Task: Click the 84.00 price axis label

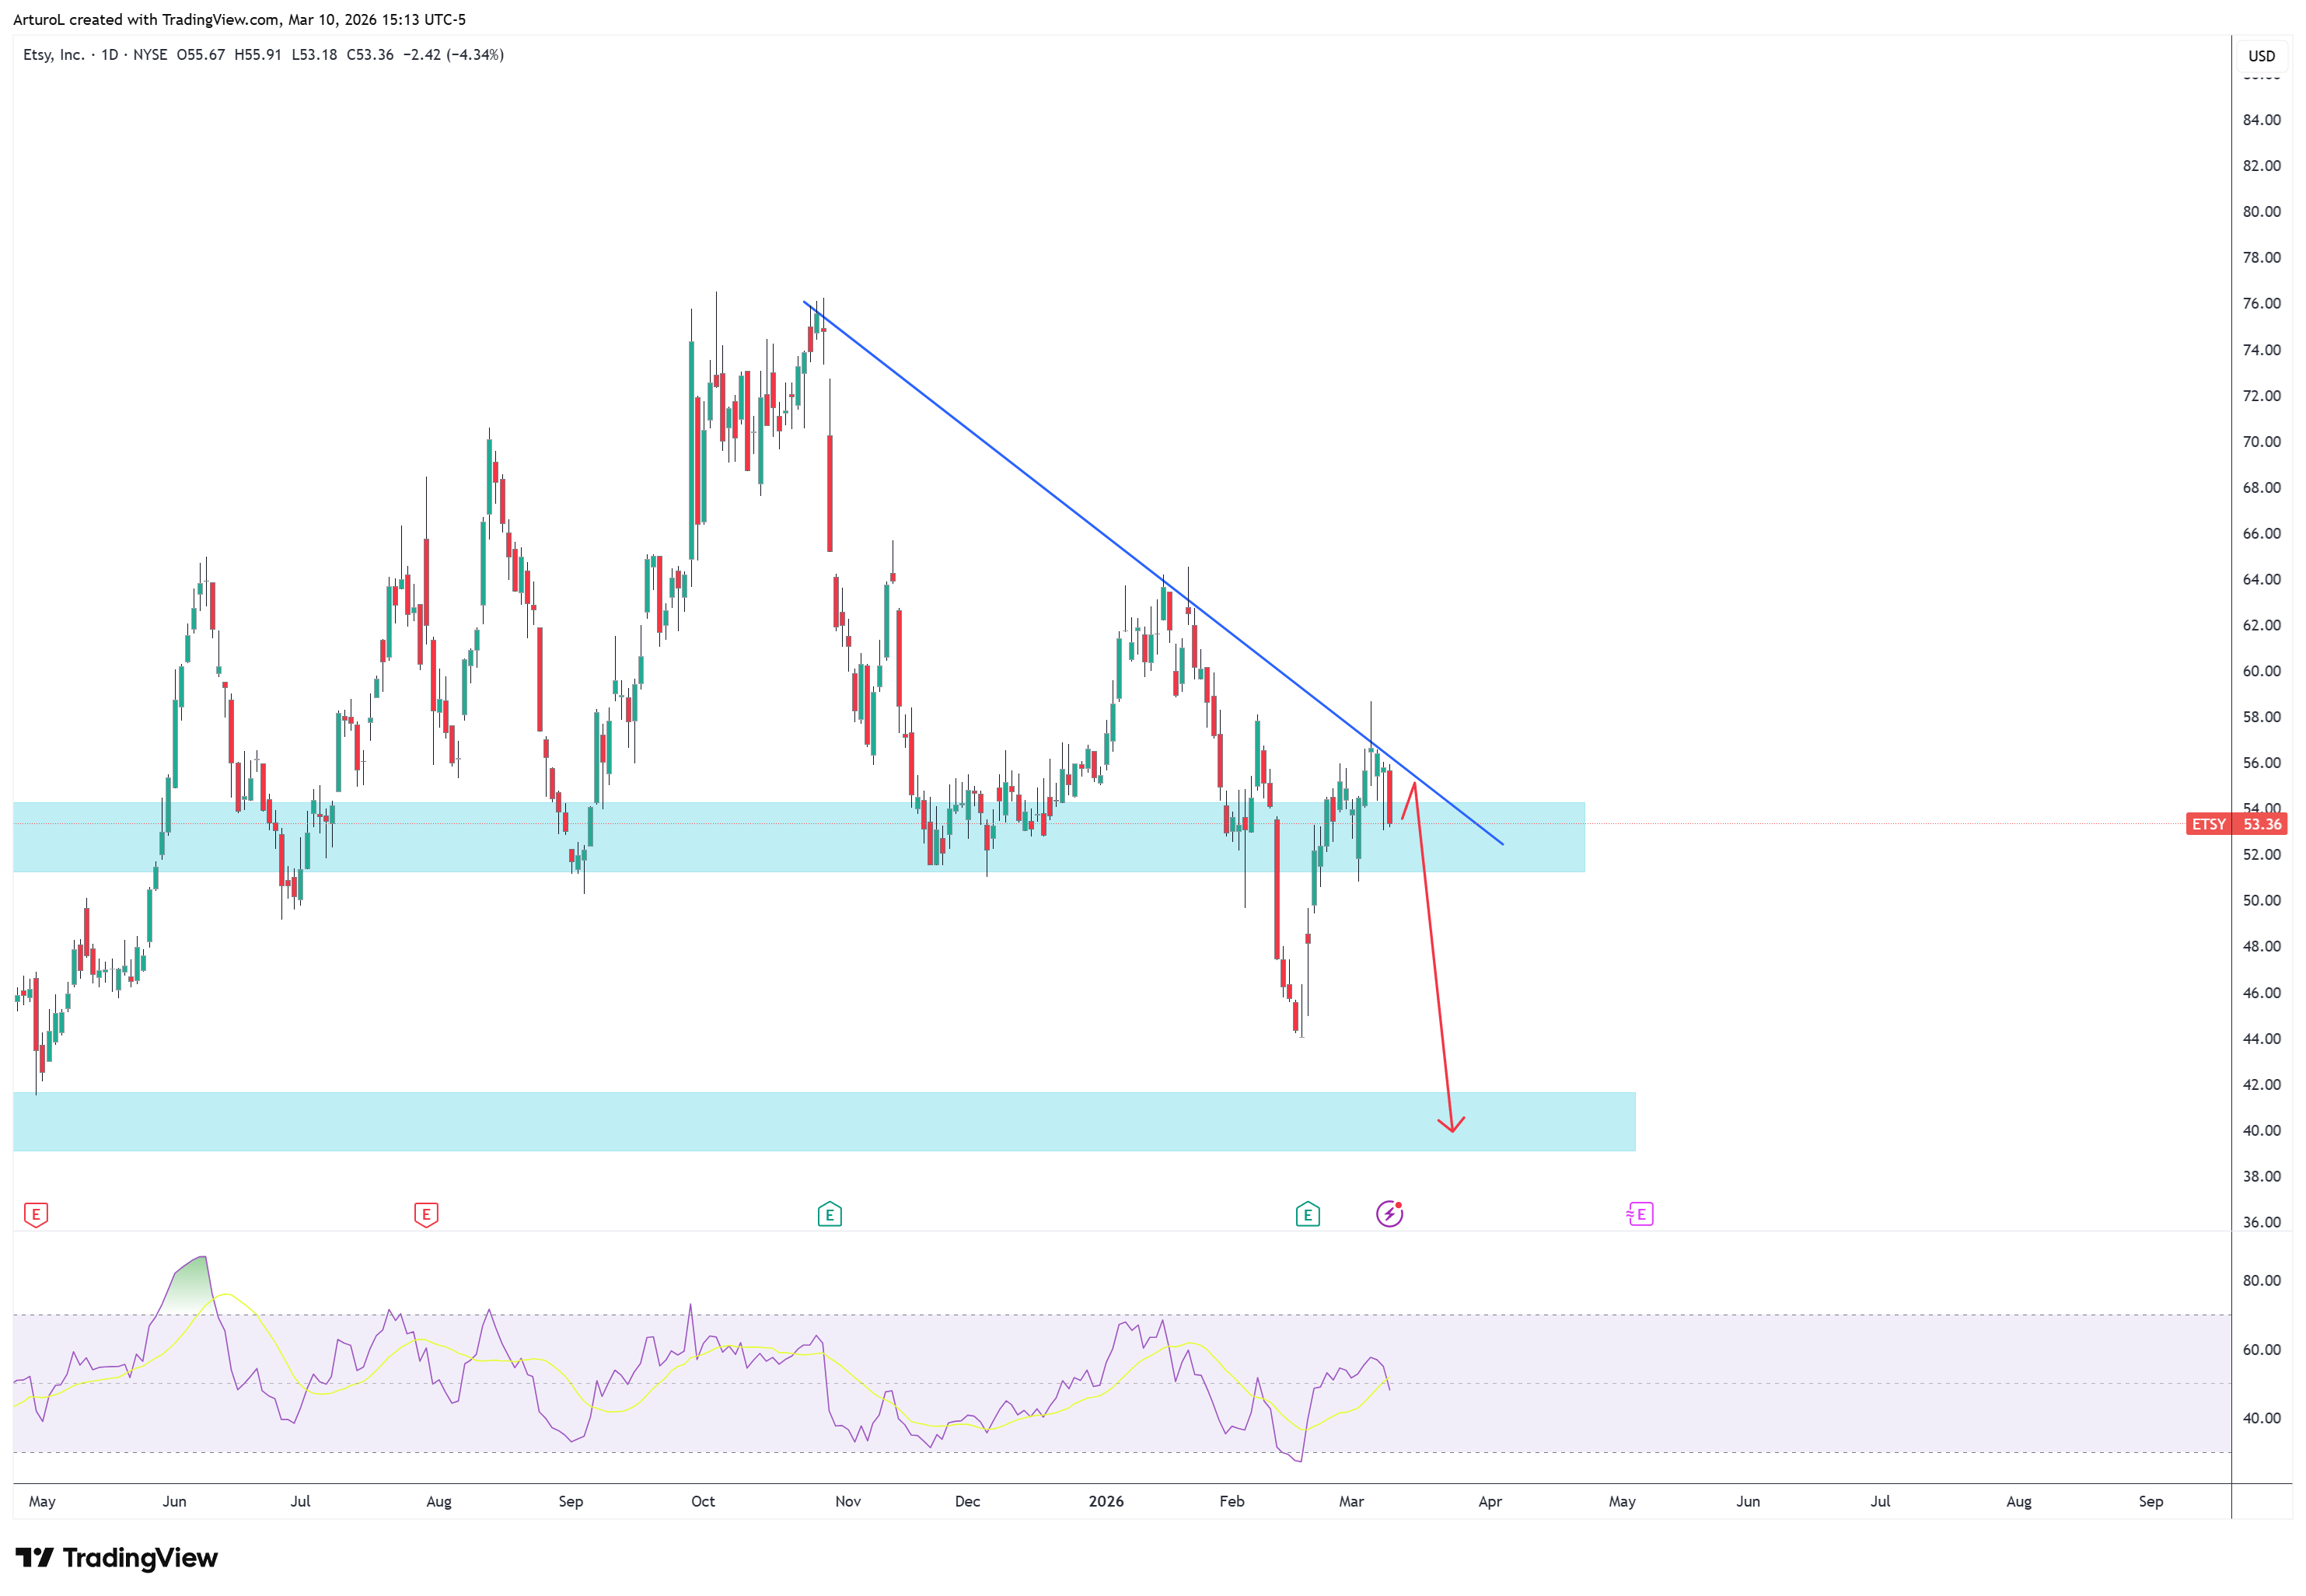Action: [2262, 120]
